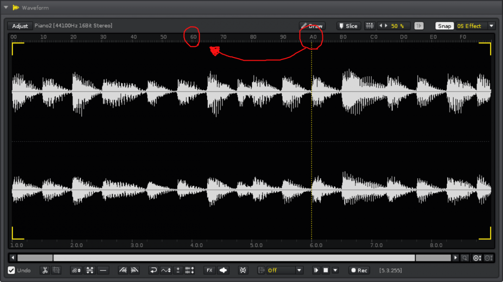Click the reverse sample icon

coord(154,270)
